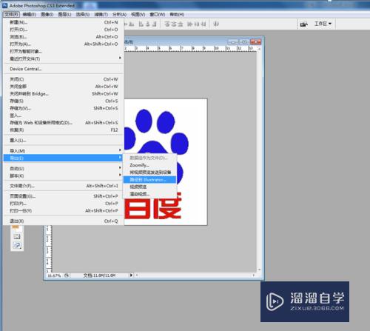Expand the 导入(M) Import submenu
This screenshot has width=370, height=331.
coord(64,150)
